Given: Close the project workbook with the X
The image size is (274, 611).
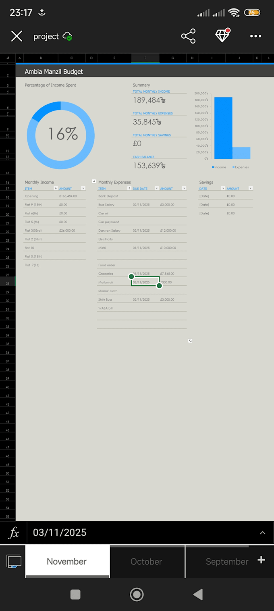Looking at the screenshot, I should tap(17, 36).
